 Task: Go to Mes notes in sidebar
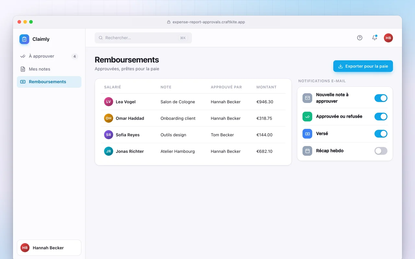49,69
